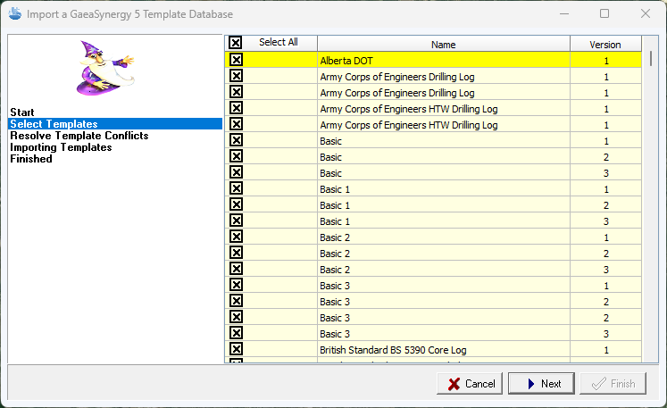This screenshot has height=408, width=667.
Task: Click Next to continue the wizard
Action: pos(541,384)
